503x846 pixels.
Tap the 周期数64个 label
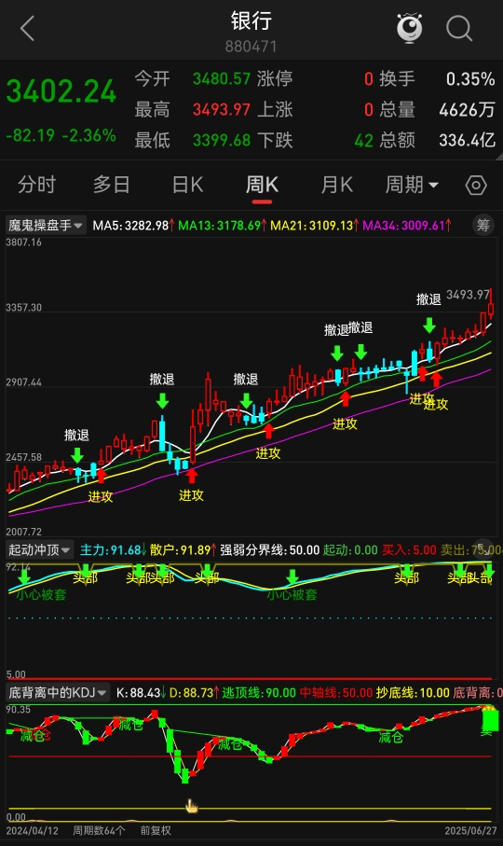99,830
